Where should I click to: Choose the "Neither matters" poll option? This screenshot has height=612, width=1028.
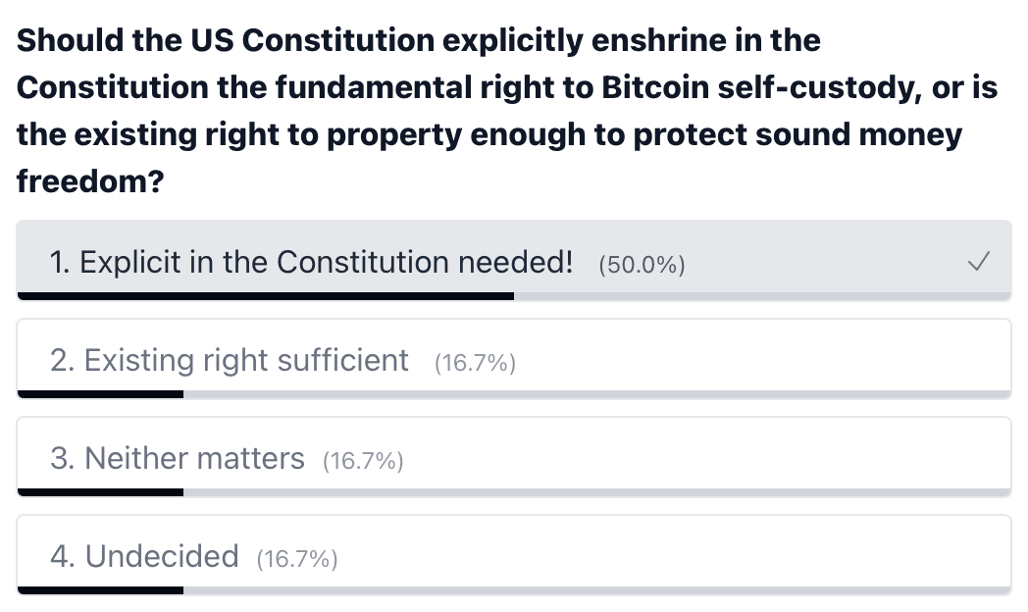coord(178,459)
